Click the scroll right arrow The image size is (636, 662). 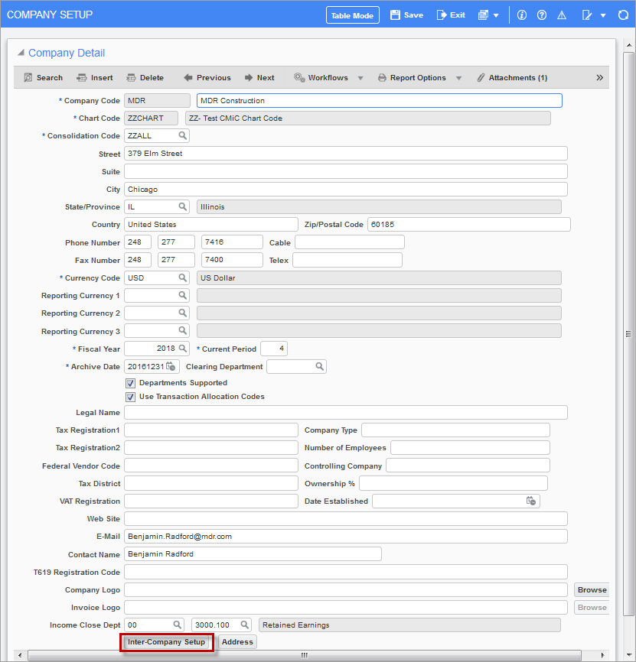pos(602,655)
